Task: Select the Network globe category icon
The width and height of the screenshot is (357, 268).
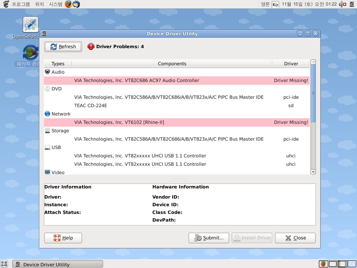Action: tap(47, 114)
